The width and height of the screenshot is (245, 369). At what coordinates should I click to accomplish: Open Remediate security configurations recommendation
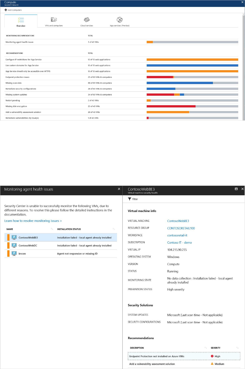pyautogui.click(x=122, y=89)
